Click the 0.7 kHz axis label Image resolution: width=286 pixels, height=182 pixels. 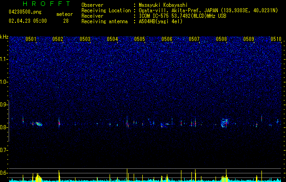(4, 150)
